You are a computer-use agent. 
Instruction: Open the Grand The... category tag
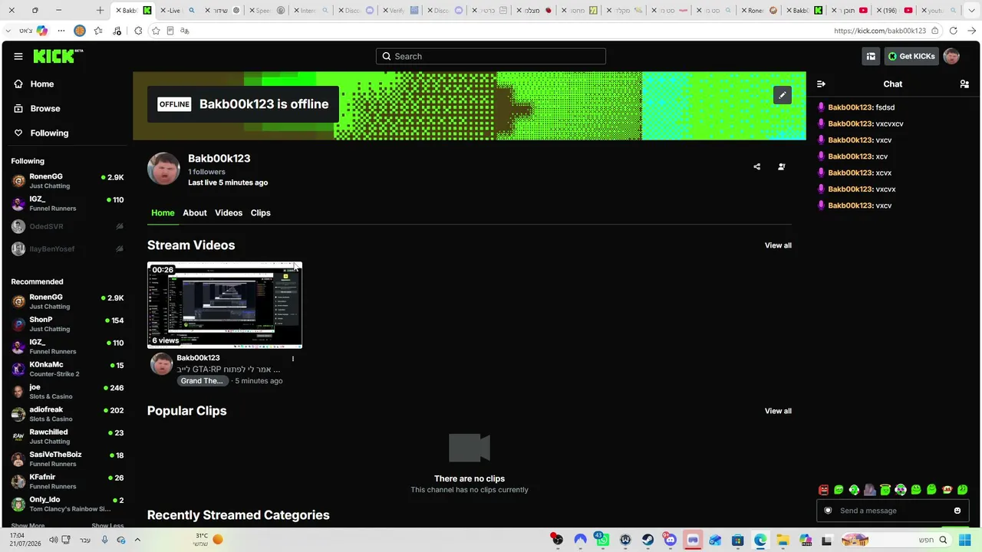tap(202, 381)
